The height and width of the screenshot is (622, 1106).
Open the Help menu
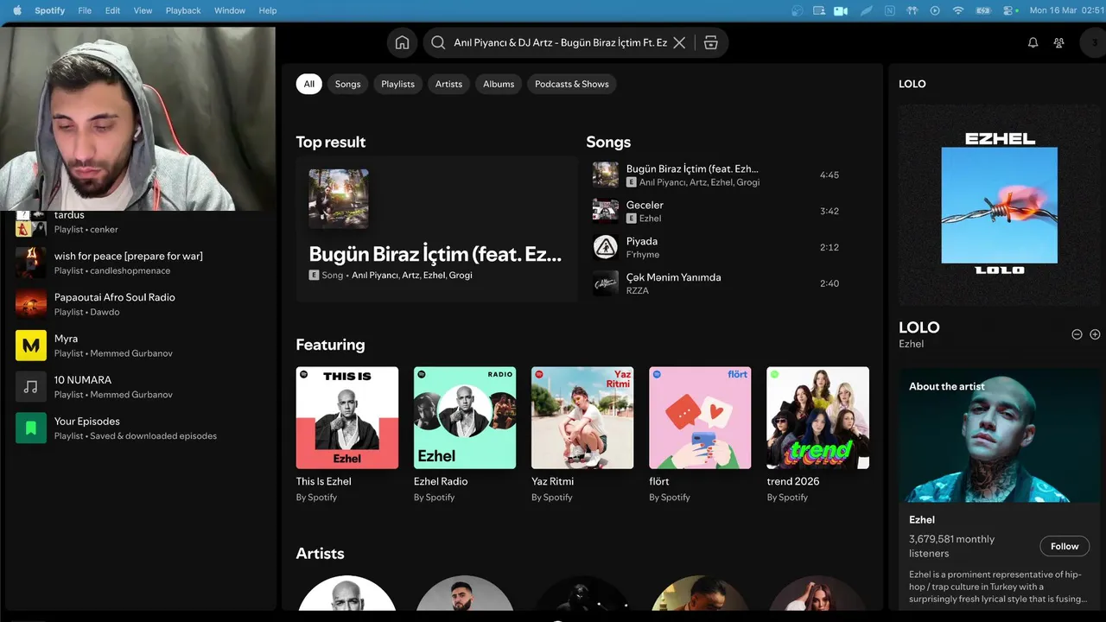tap(268, 10)
